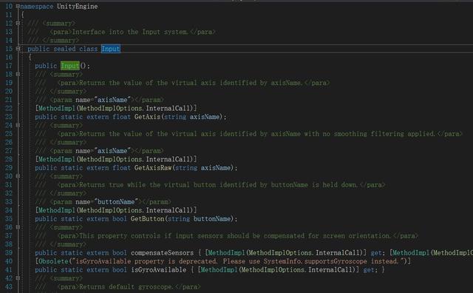Click the bool keyword on line 35
473x293 pixels.
(x=120, y=219)
